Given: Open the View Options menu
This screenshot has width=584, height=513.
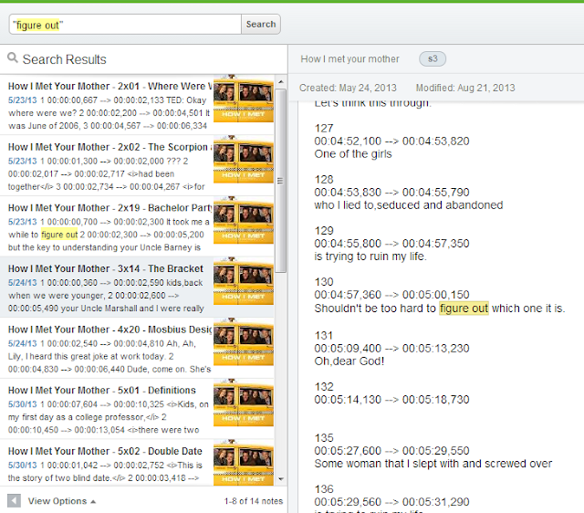Looking at the screenshot, I should 62,501.
